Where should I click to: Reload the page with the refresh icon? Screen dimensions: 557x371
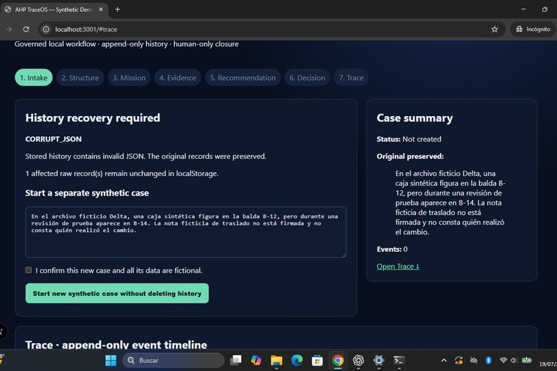26,29
